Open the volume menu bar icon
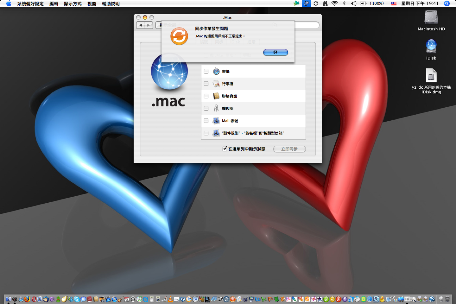 (353, 3)
